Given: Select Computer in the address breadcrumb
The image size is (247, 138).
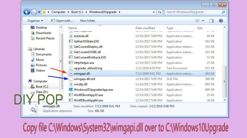Looking at the screenshot, I should tap(58, 12).
